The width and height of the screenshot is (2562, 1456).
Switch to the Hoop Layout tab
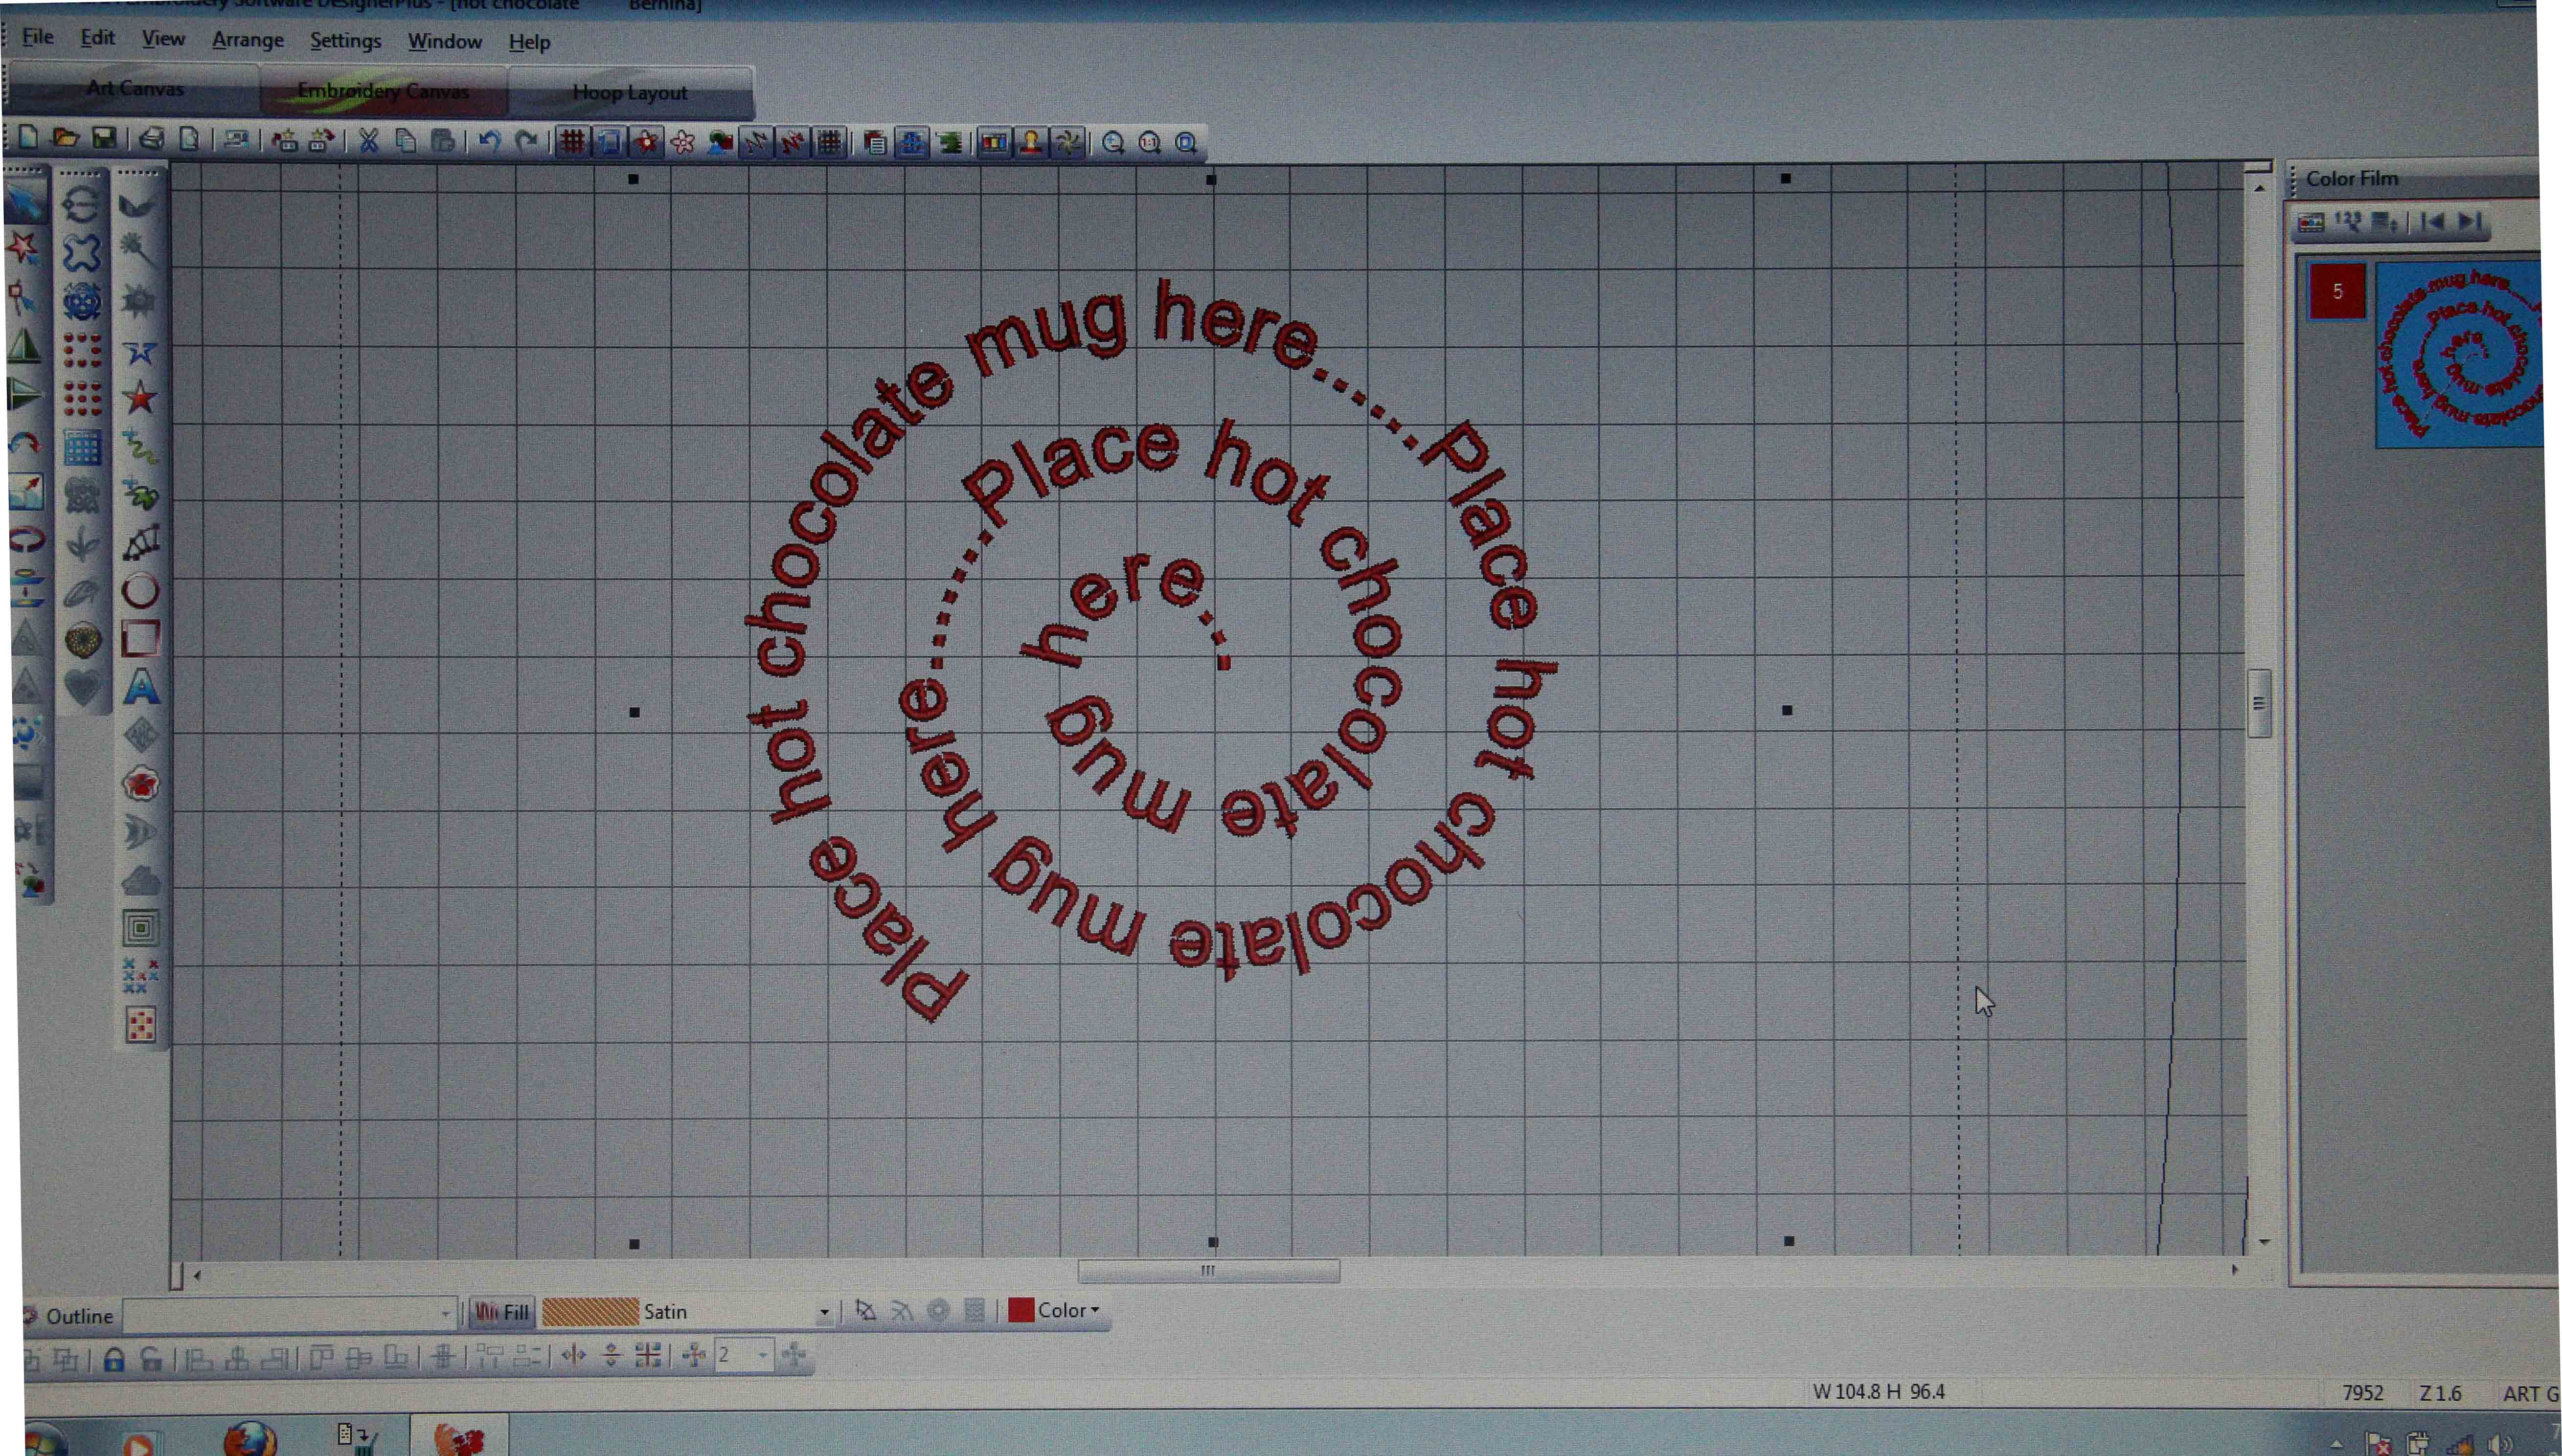(x=629, y=92)
